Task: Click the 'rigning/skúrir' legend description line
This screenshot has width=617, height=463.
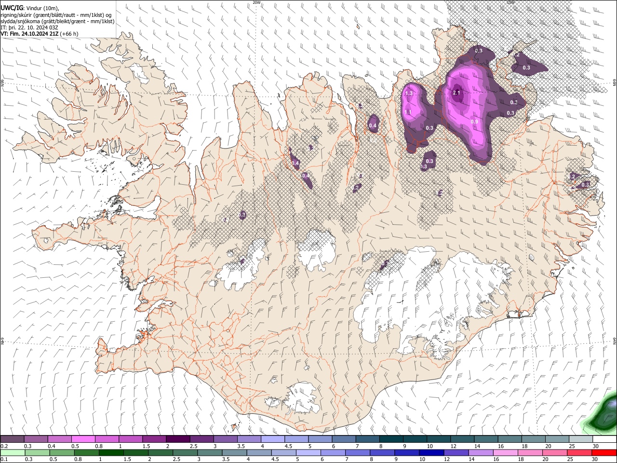Action: coord(56,14)
